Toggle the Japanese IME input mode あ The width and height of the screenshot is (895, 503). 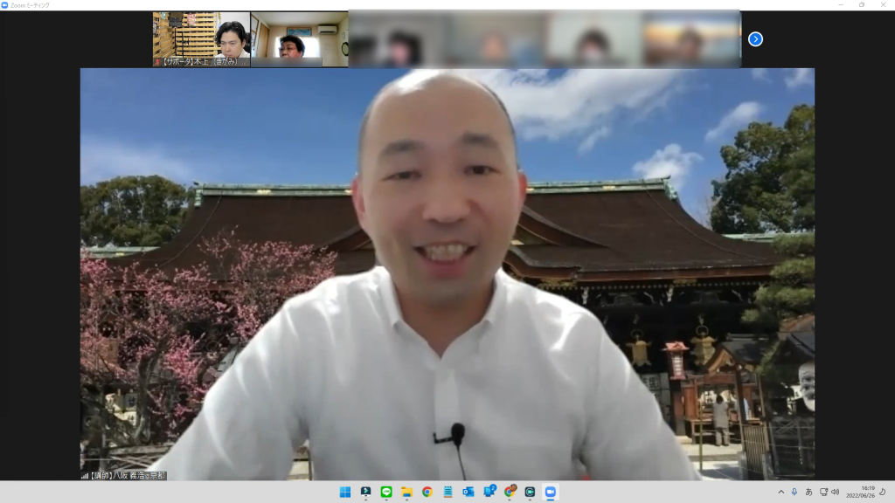coord(808,492)
